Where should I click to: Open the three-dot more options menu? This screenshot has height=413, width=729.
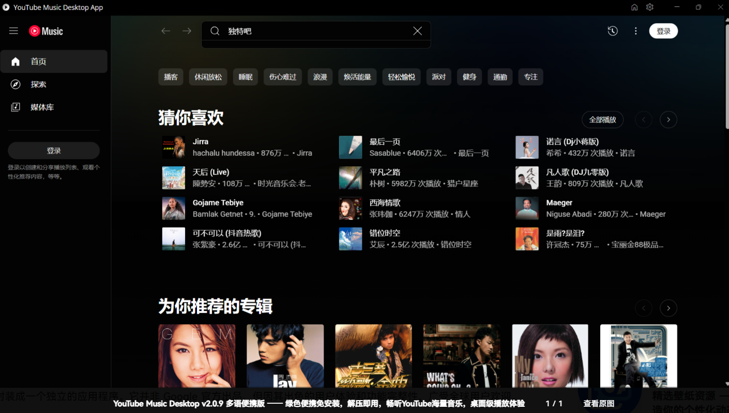pyautogui.click(x=636, y=31)
